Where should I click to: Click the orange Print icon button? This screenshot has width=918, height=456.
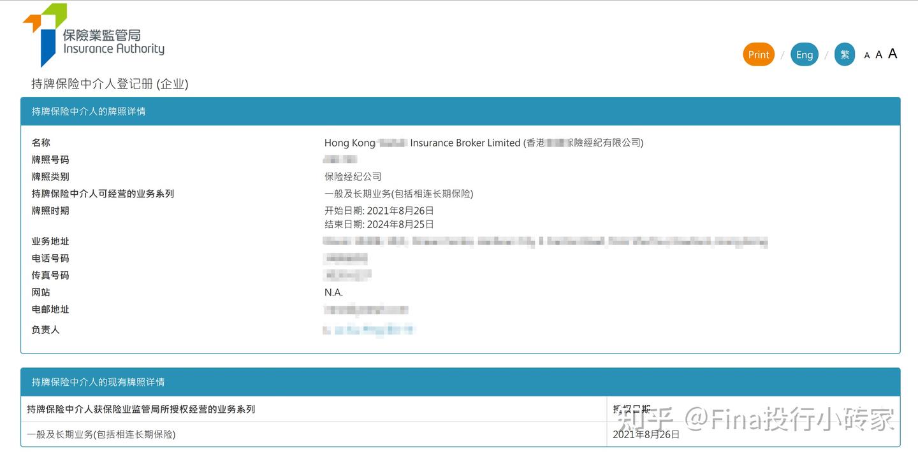[758, 54]
